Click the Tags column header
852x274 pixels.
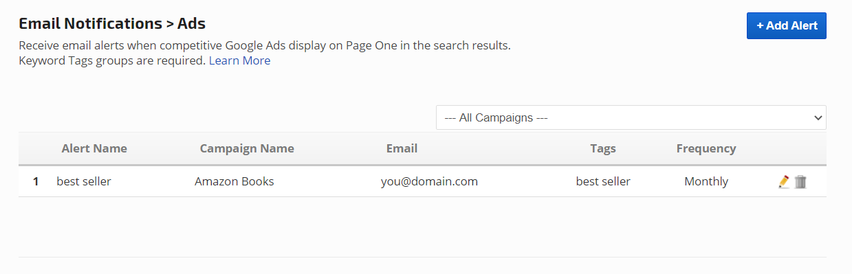603,148
